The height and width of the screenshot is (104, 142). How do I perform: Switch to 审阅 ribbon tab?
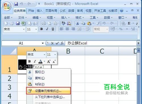80,11
